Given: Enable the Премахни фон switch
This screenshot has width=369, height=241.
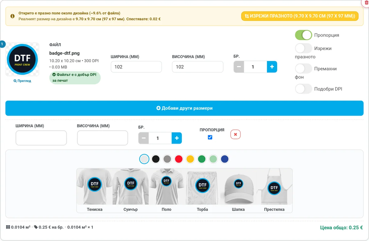Looking at the screenshot, I should [304, 69].
